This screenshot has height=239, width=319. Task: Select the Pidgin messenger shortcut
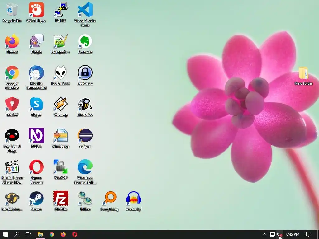coord(36,44)
